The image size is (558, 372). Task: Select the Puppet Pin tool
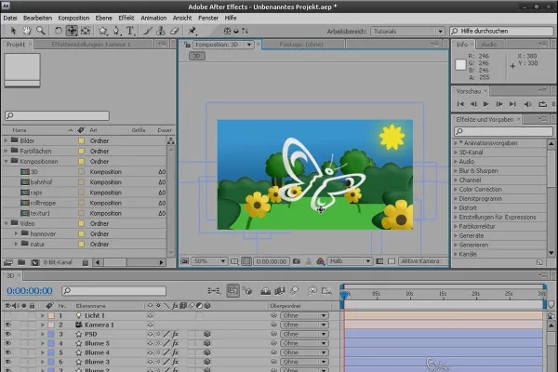coord(192,31)
